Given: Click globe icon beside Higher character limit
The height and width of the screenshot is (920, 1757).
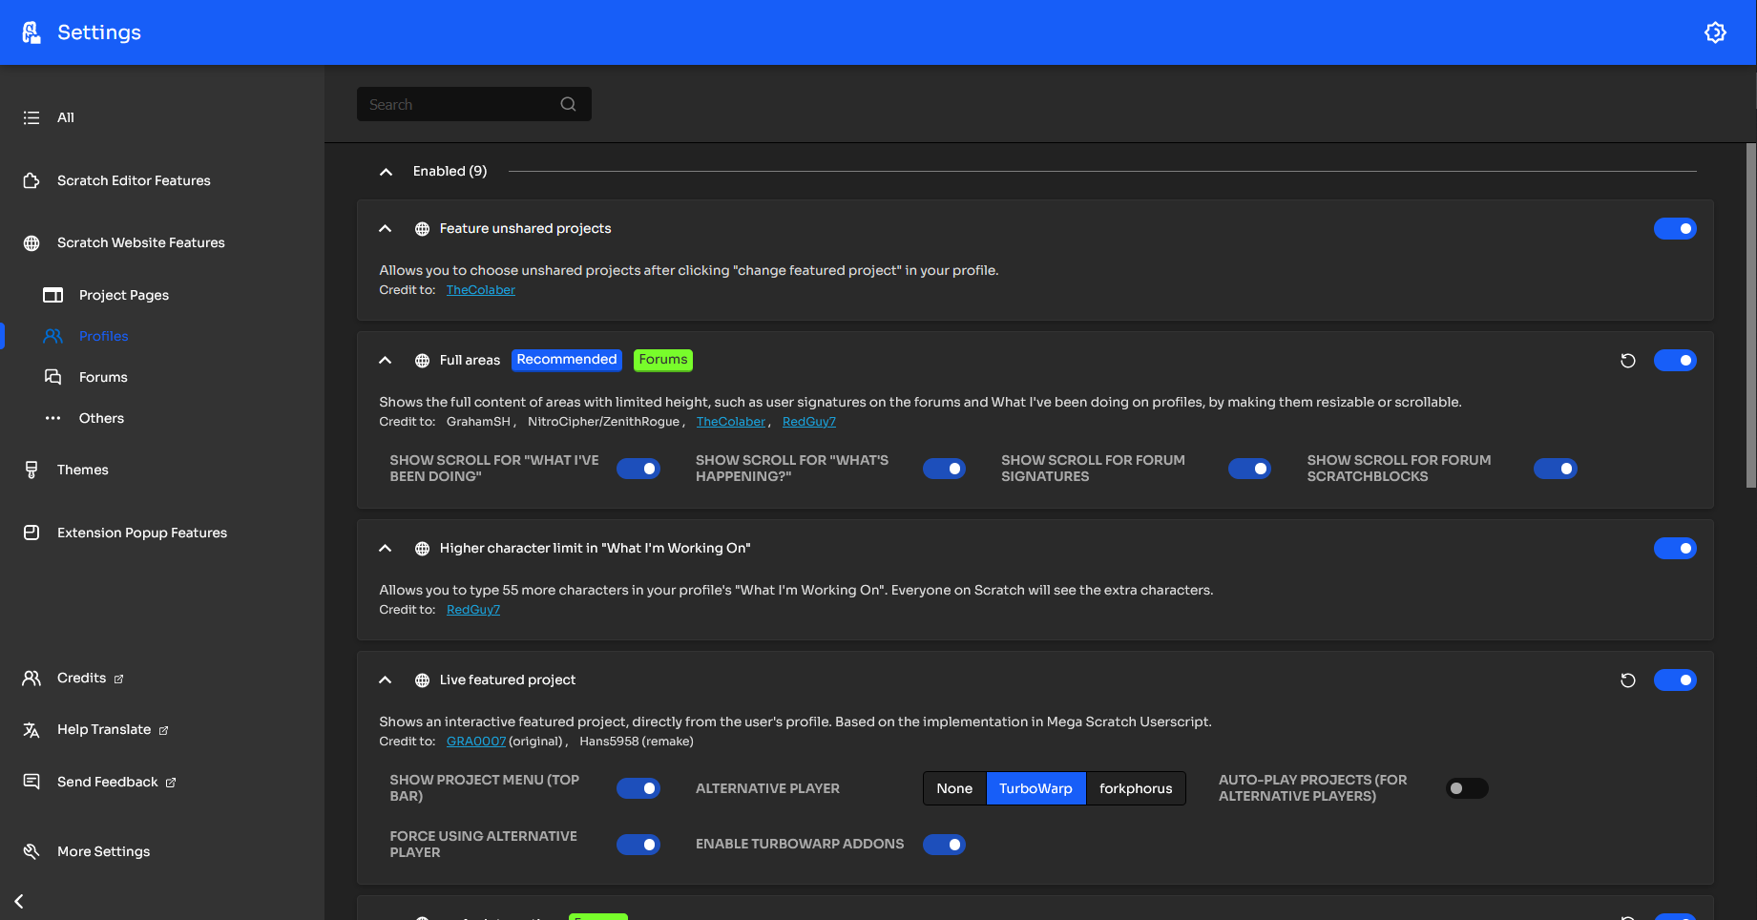Looking at the screenshot, I should tap(422, 549).
